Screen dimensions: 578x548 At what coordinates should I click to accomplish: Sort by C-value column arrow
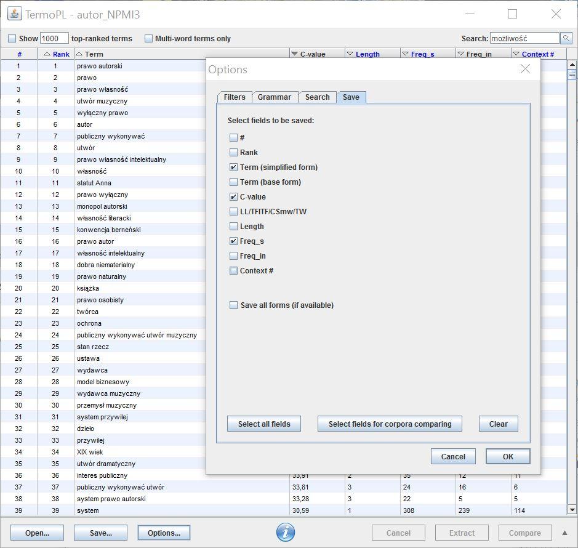point(294,54)
